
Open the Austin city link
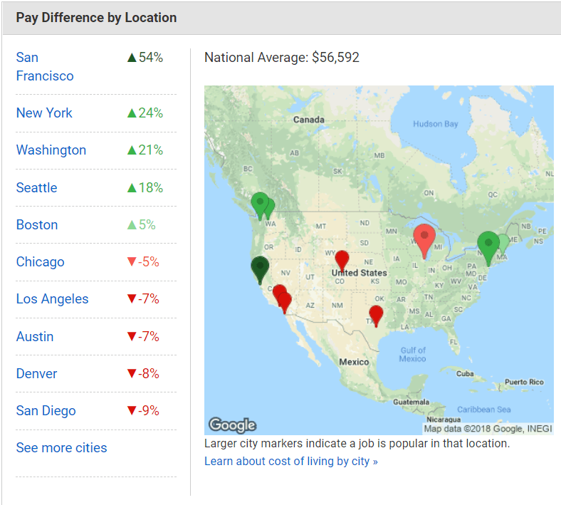35,336
